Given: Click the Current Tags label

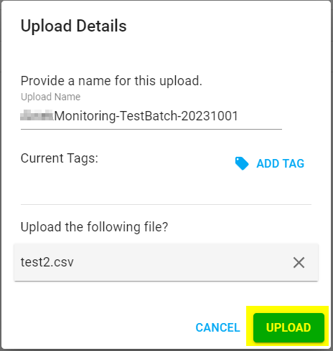Looking at the screenshot, I should (x=60, y=158).
